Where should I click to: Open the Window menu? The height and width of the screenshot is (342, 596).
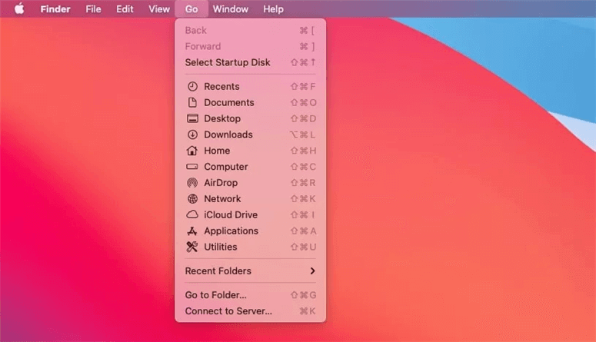tap(231, 9)
